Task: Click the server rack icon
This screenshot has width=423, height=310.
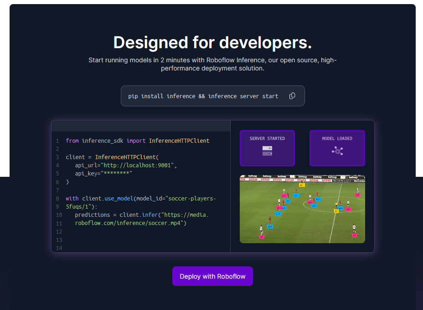Action: tap(268, 151)
